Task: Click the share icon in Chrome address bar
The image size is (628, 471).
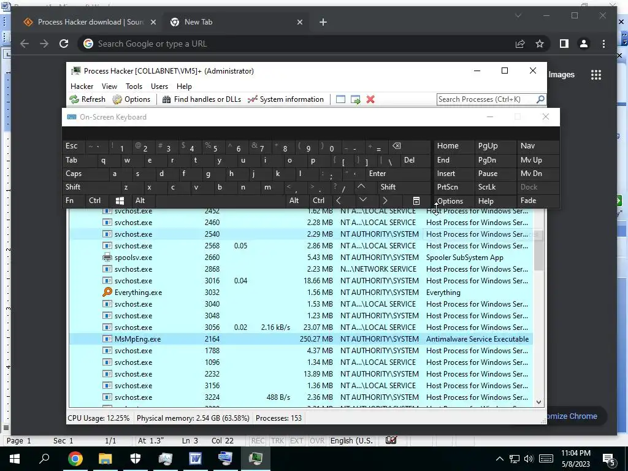Action: [x=520, y=44]
